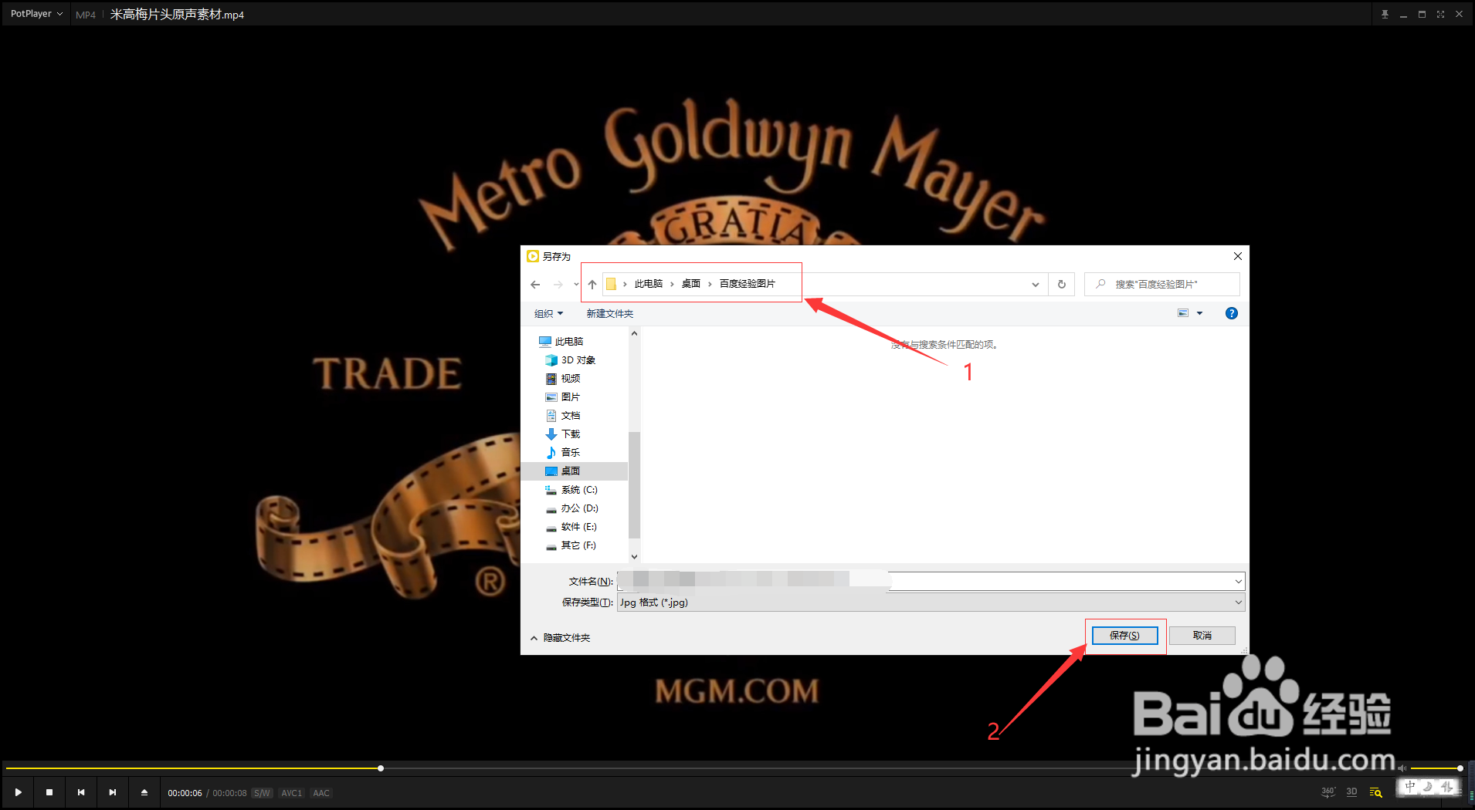Open recent locations dropdown

[x=576, y=285]
